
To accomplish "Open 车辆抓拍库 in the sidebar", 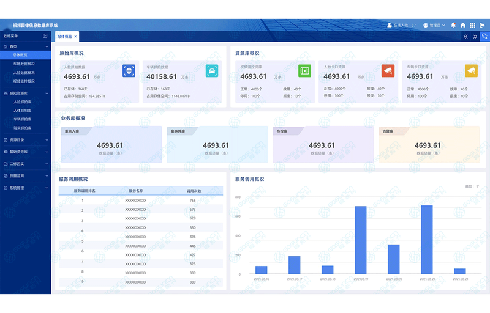I will (x=22, y=119).
